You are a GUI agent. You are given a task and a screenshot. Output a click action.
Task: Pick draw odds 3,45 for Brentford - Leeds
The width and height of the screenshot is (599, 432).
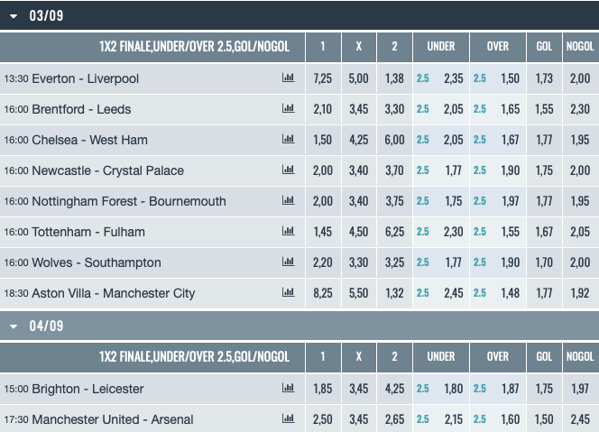pos(358,109)
